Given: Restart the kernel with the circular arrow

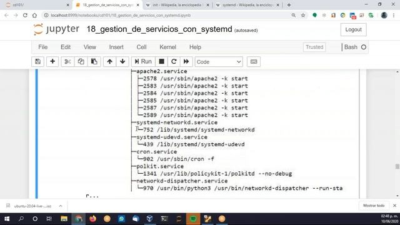Looking at the screenshot, I should point(174,61).
